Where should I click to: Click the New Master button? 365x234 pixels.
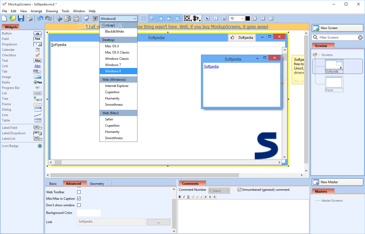click(x=338, y=182)
